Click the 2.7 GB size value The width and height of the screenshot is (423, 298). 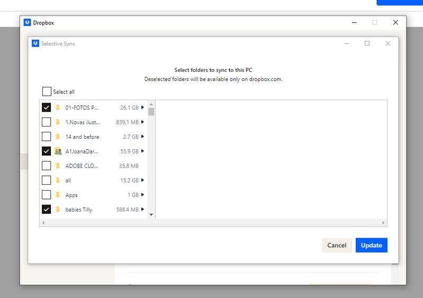(x=131, y=137)
